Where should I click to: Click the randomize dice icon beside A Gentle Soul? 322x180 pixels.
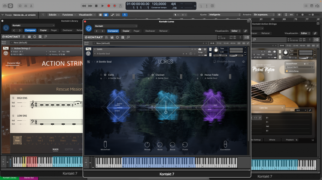88,62
